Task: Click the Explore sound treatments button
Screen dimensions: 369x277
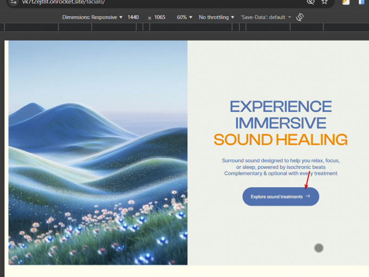Action: pos(281,196)
